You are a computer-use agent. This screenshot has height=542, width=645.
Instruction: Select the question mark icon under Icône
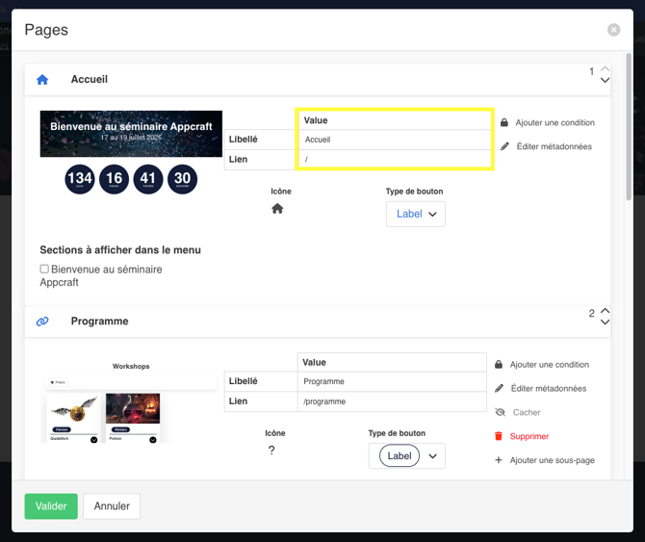pos(271,451)
